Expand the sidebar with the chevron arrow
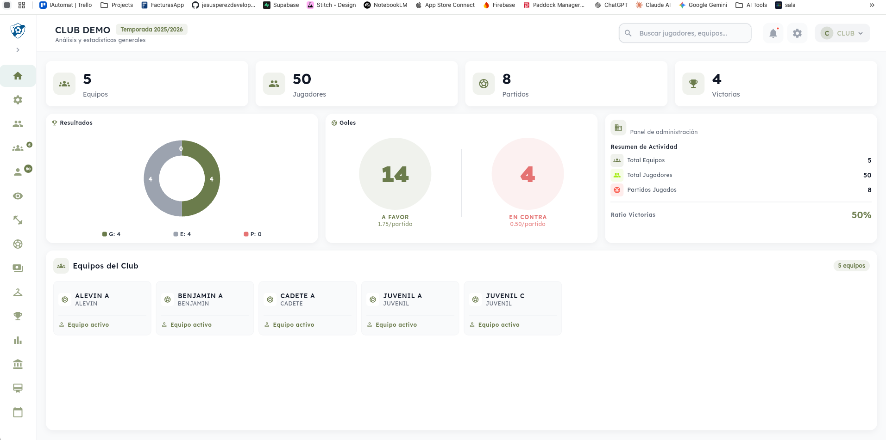Image resolution: width=886 pixels, height=440 pixels. click(18, 50)
